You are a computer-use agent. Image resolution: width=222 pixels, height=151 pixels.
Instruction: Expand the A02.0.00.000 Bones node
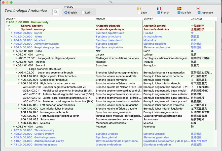tap(12, 33)
